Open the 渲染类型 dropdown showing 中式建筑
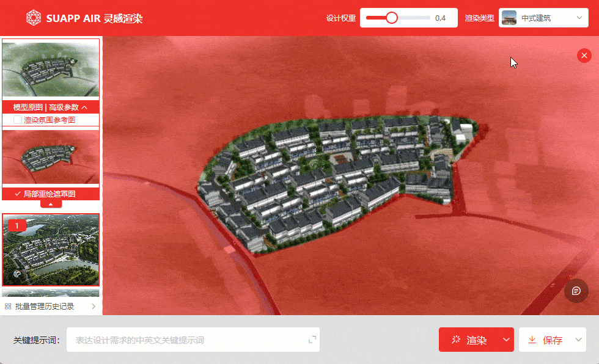This screenshot has height=364, width=599. (x=543, y=18)
